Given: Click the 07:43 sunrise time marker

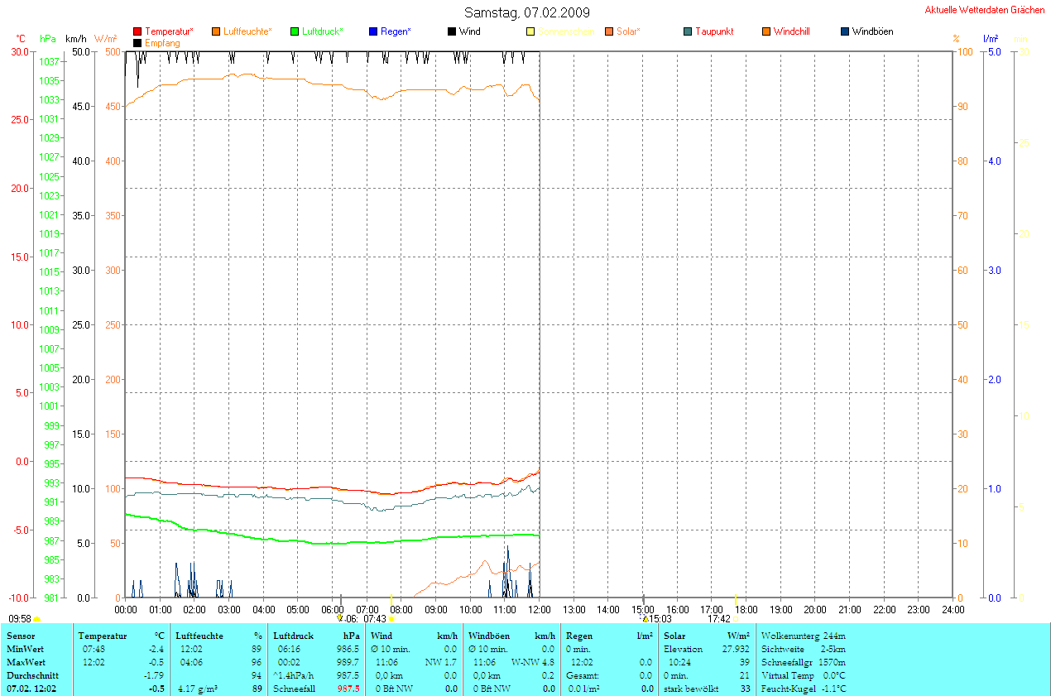Looking at the screenshot, I should (375, 618).
